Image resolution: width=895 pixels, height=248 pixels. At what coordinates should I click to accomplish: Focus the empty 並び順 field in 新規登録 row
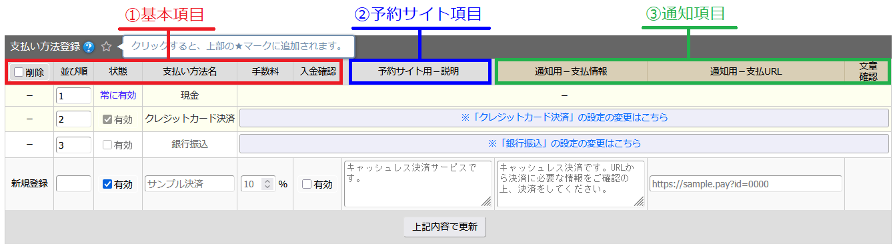click(x=73, y=184)
